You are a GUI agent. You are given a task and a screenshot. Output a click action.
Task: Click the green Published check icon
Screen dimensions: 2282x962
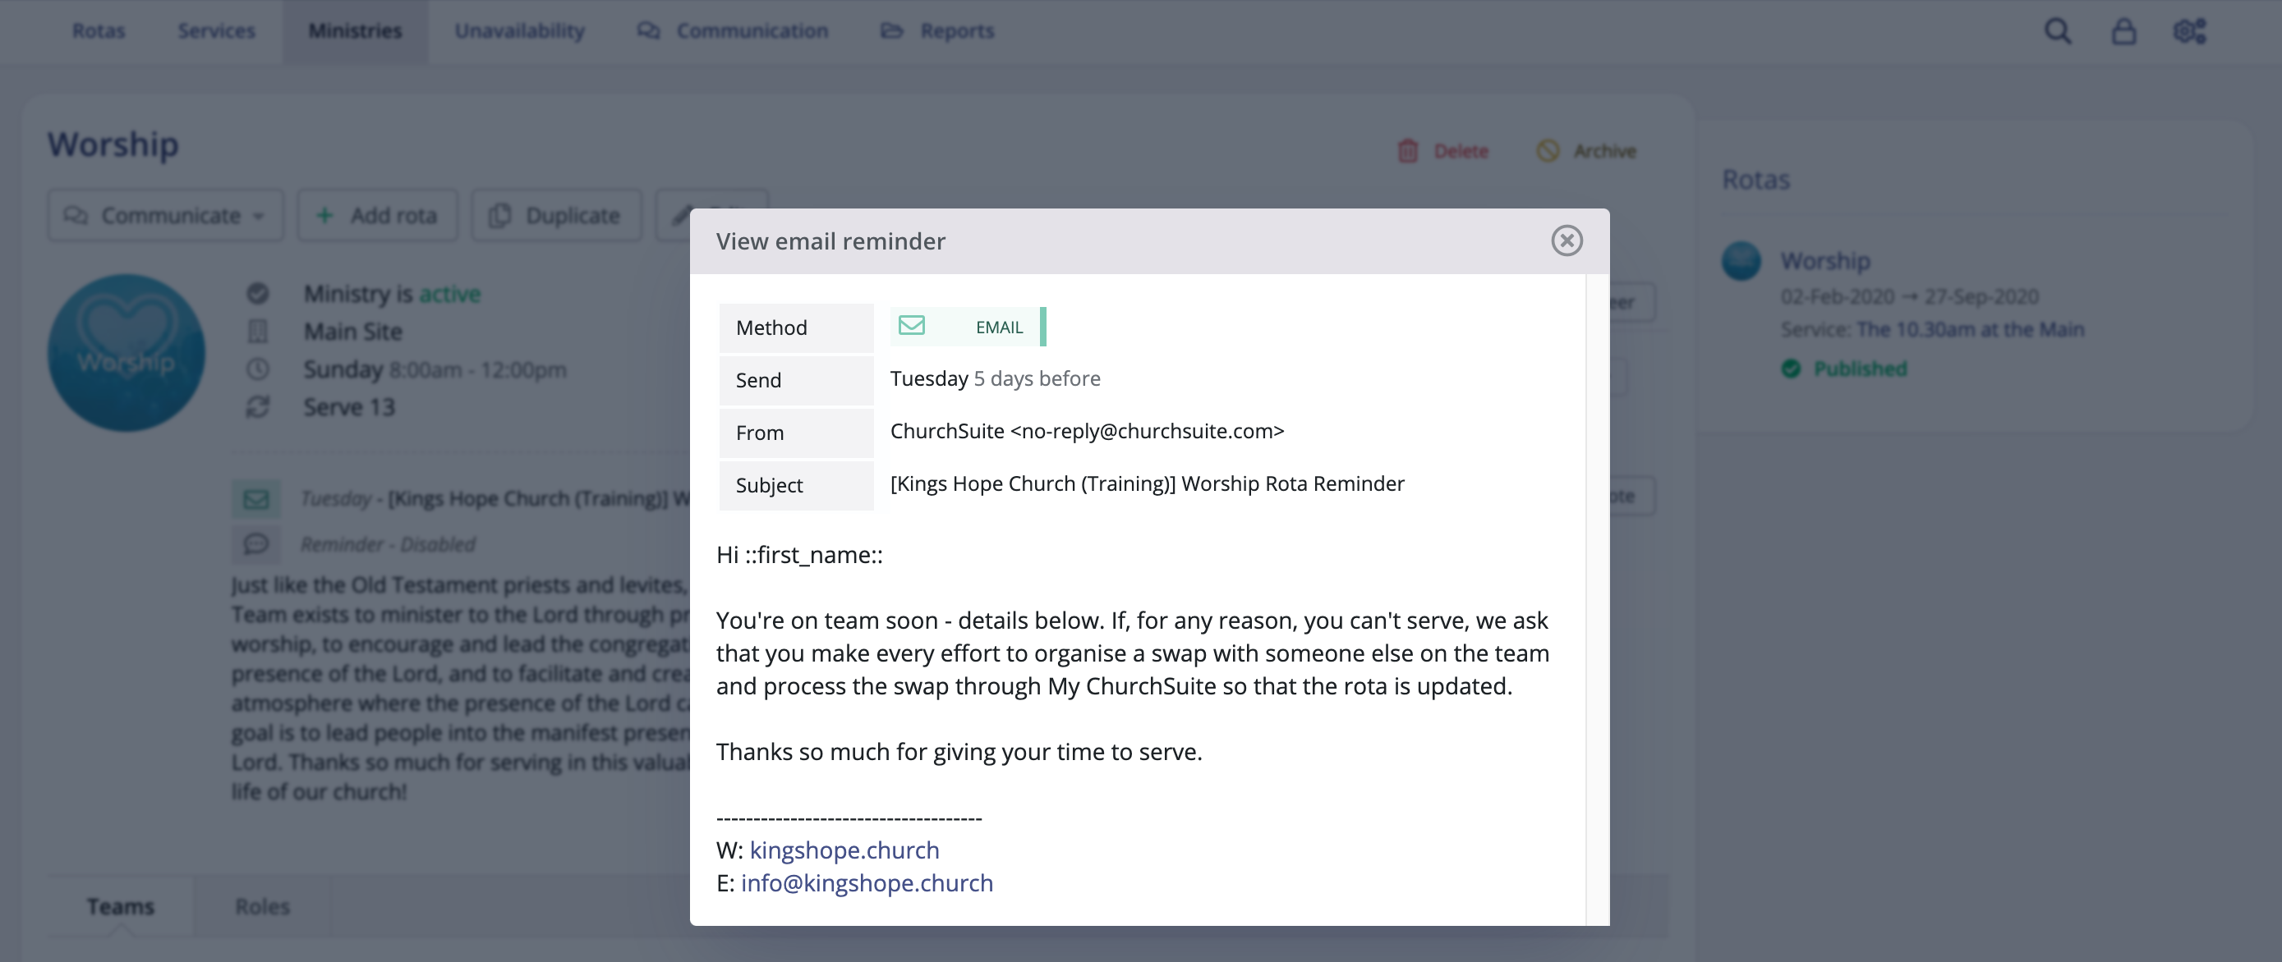[1792, 369]
